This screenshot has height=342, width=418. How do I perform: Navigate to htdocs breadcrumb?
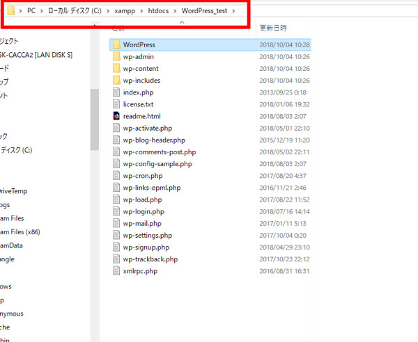(158, 10)
